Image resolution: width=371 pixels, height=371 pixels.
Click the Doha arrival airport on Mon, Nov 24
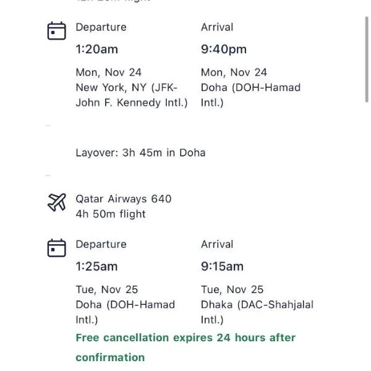pyautogui.click(x=250, y=95)
